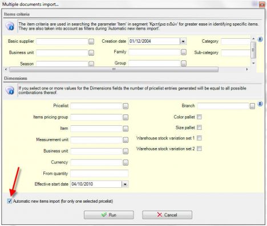Click the Measurement unit input field

[x=96, y=140]
